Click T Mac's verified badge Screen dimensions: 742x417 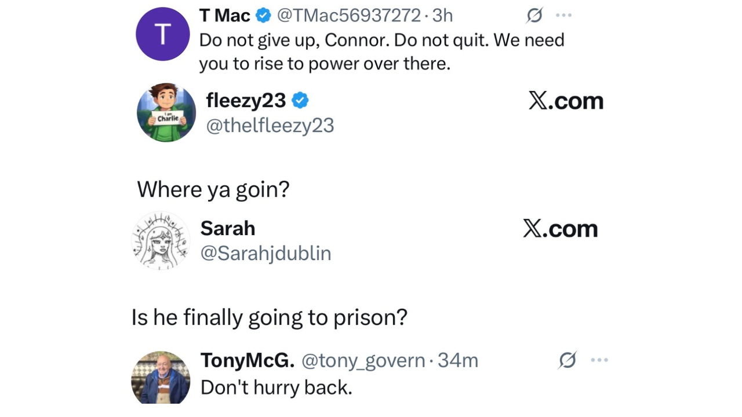263,16
